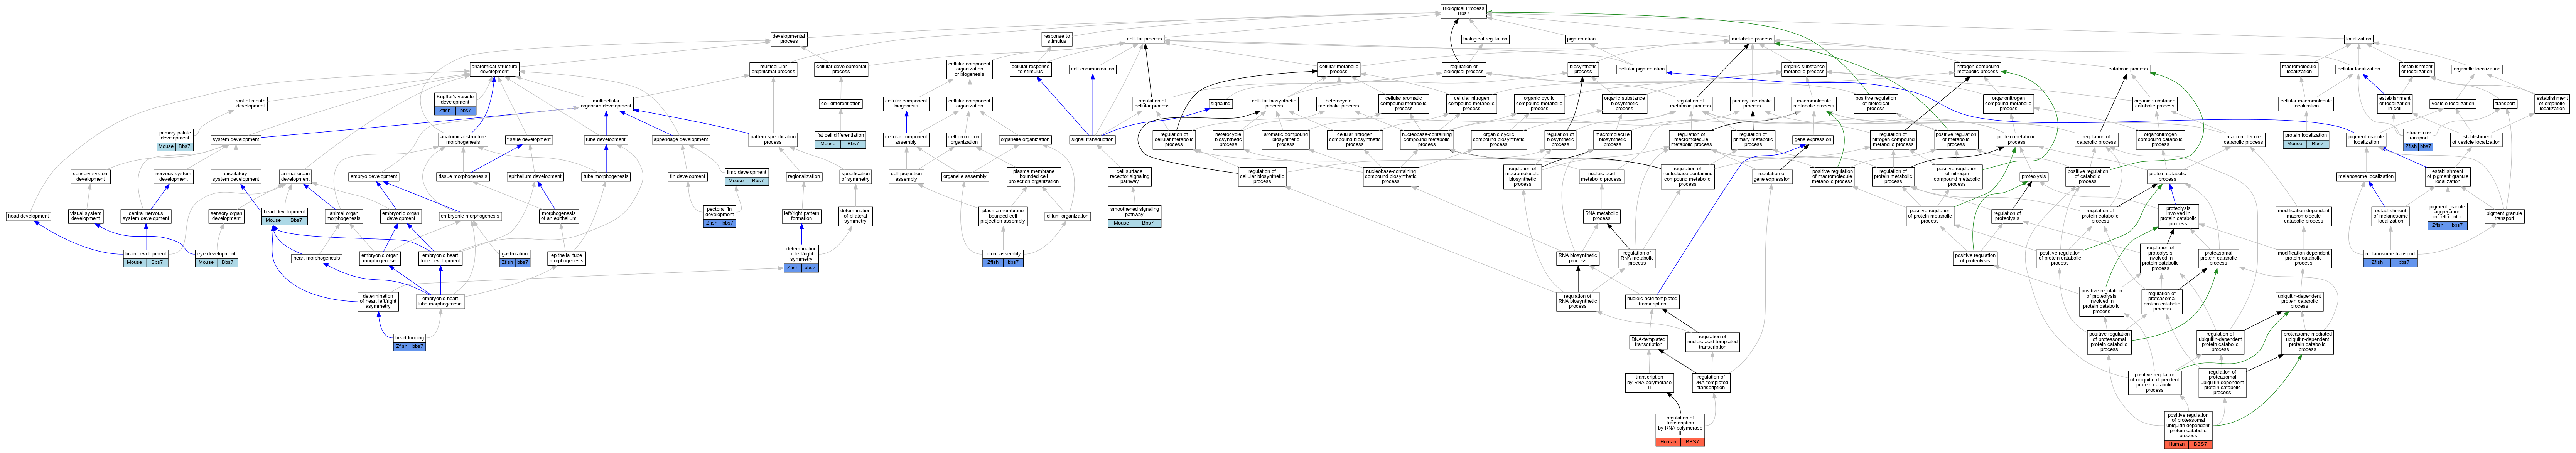Select the 'roof of mouth development' node

[251, 103]
